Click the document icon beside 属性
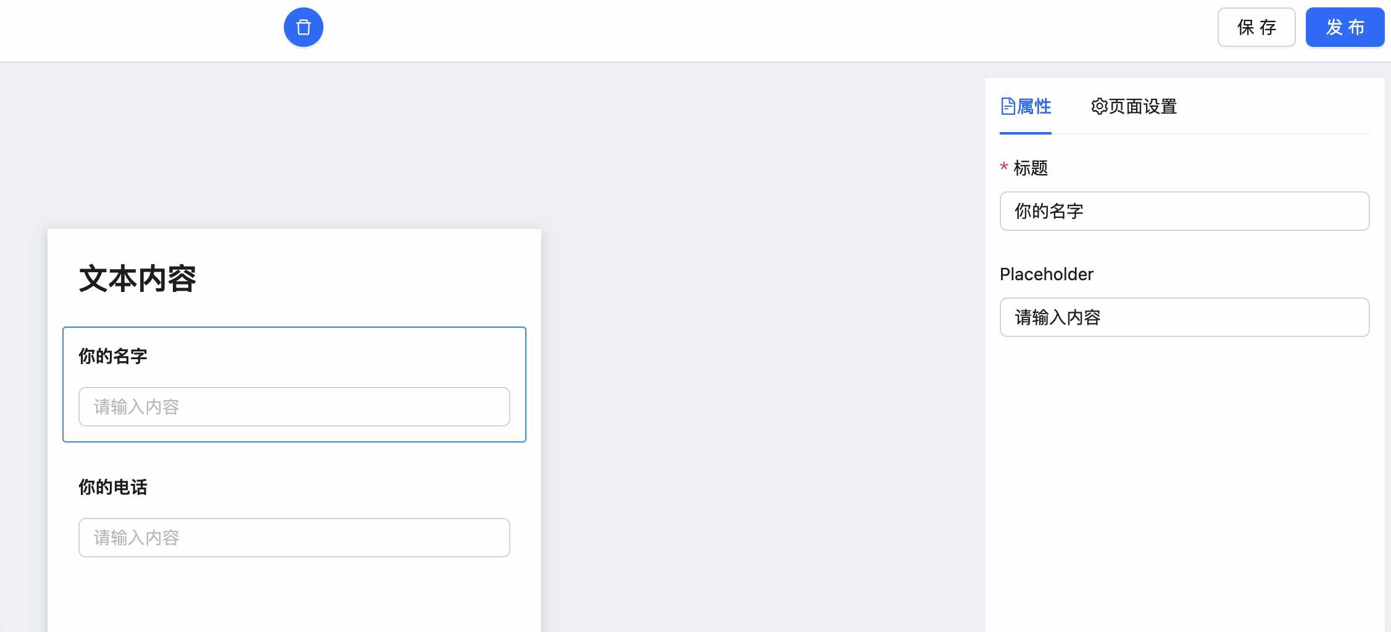 click(x=1007, y=106)
